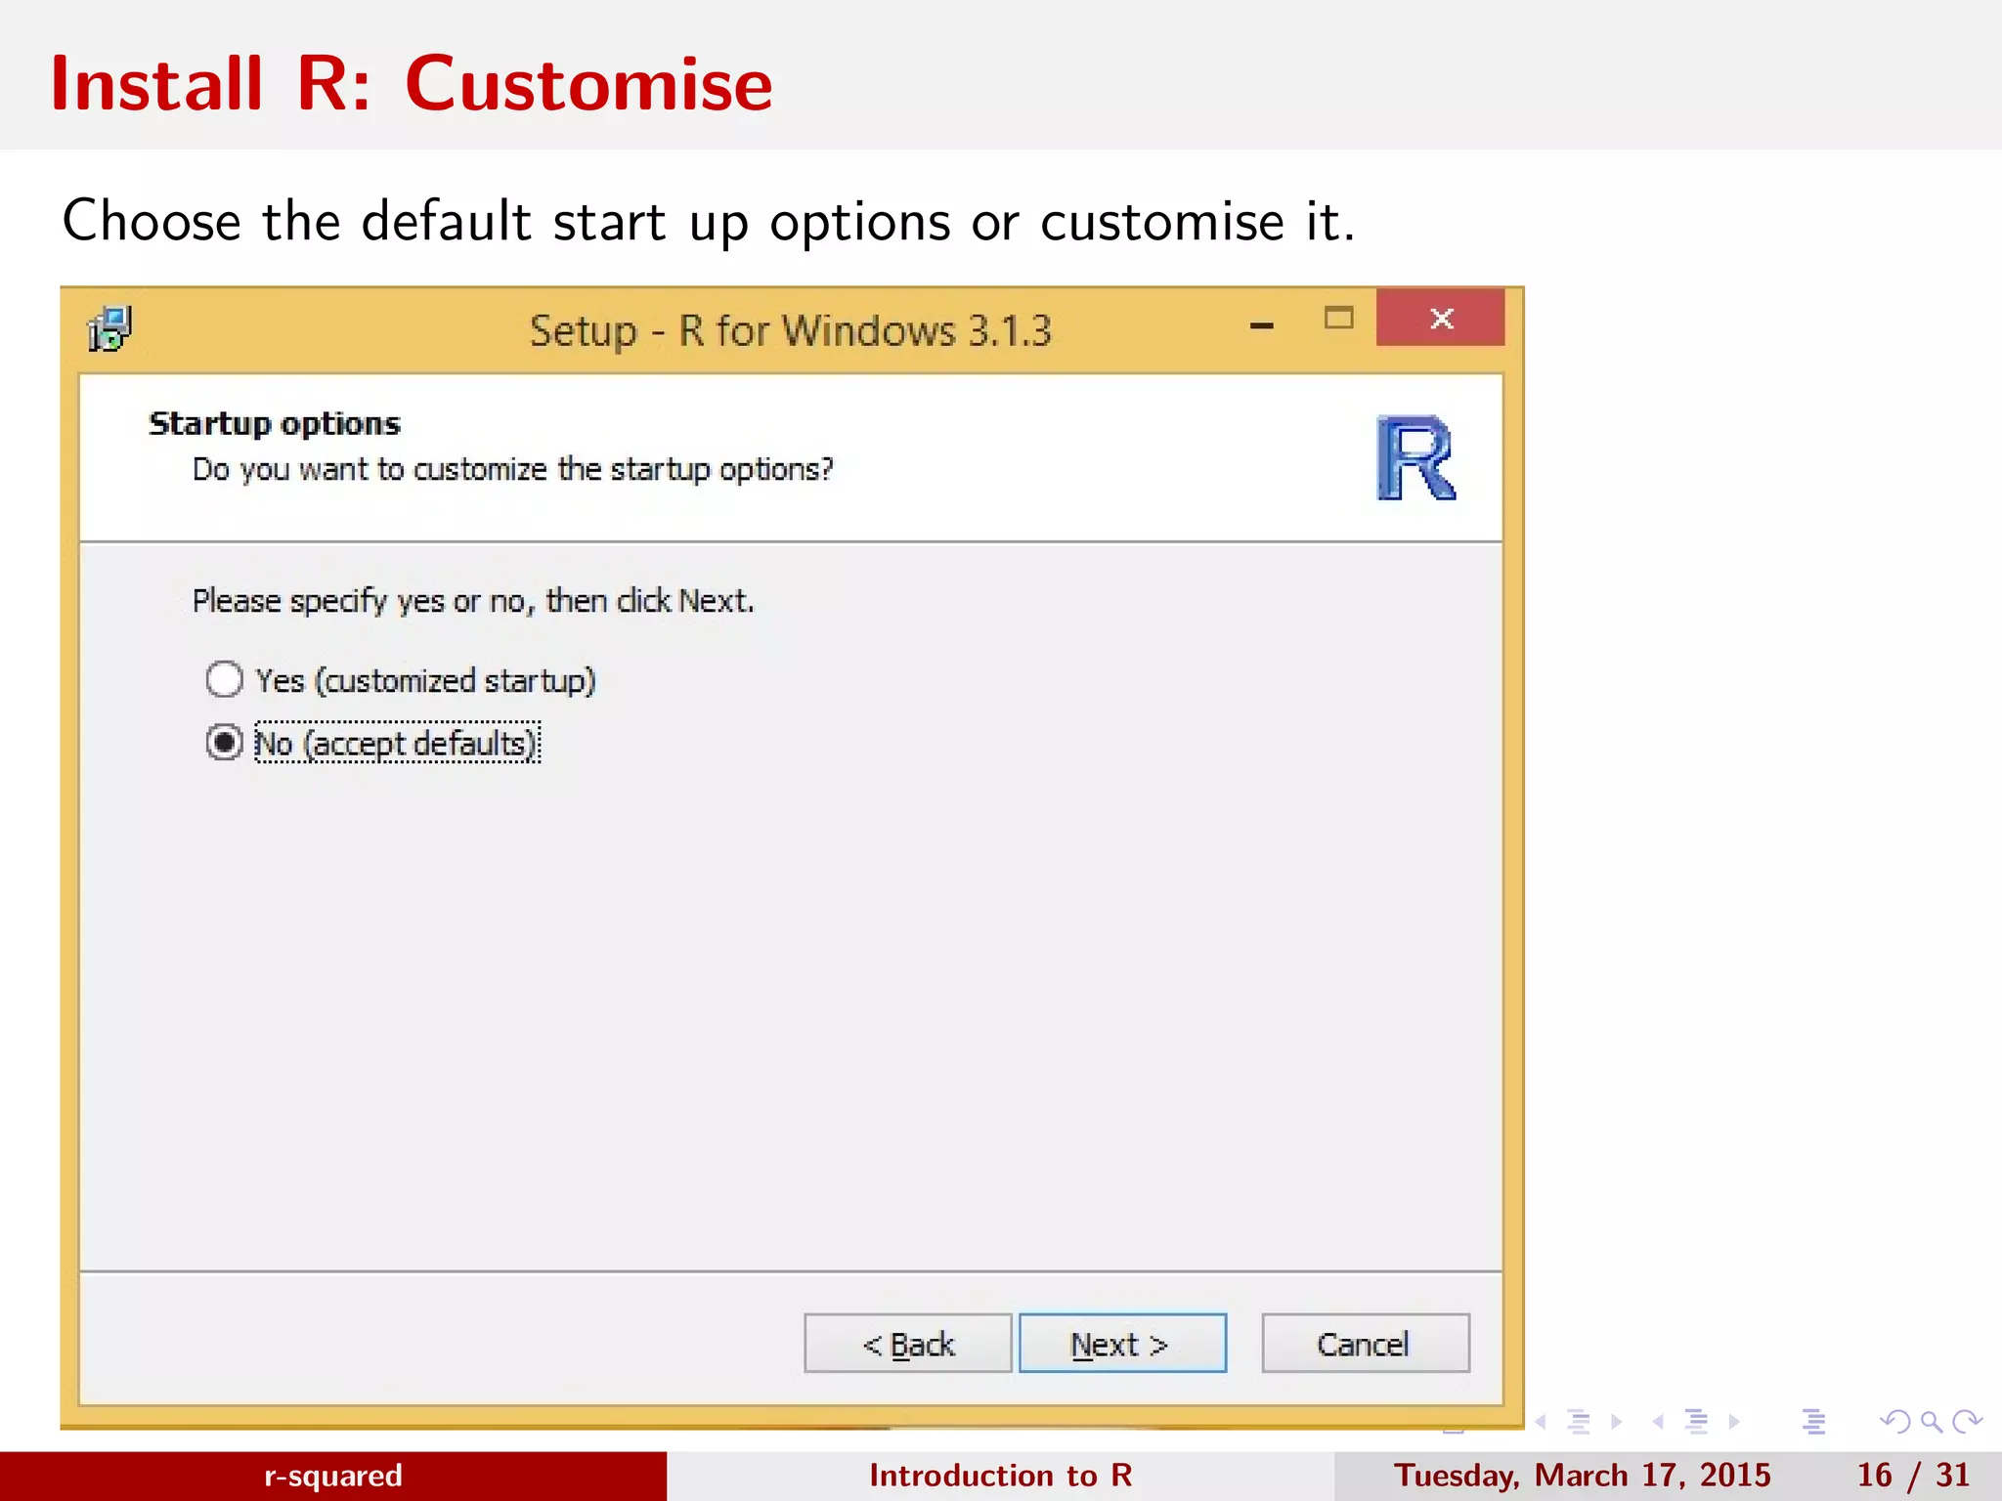Go back with the < Back button

point(907,1344)
